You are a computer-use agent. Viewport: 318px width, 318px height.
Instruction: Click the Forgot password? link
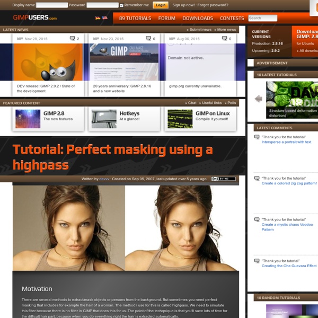(213, 5)
